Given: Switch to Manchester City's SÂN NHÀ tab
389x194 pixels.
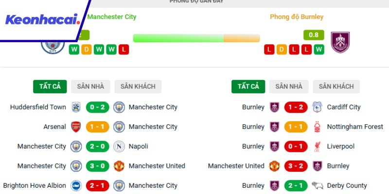Looking at the screenshot, I should click(91, 86).
